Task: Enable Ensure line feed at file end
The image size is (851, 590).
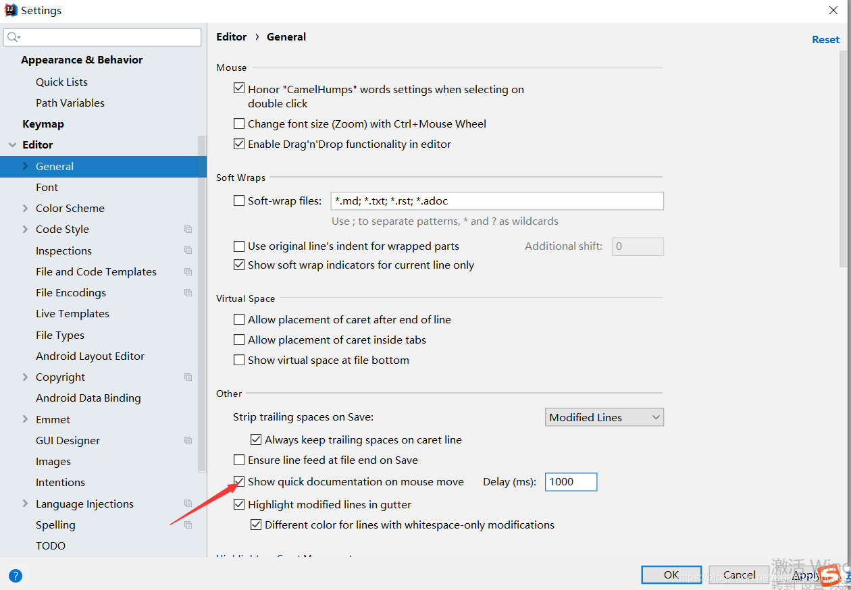Action: [x=239, y=460]
